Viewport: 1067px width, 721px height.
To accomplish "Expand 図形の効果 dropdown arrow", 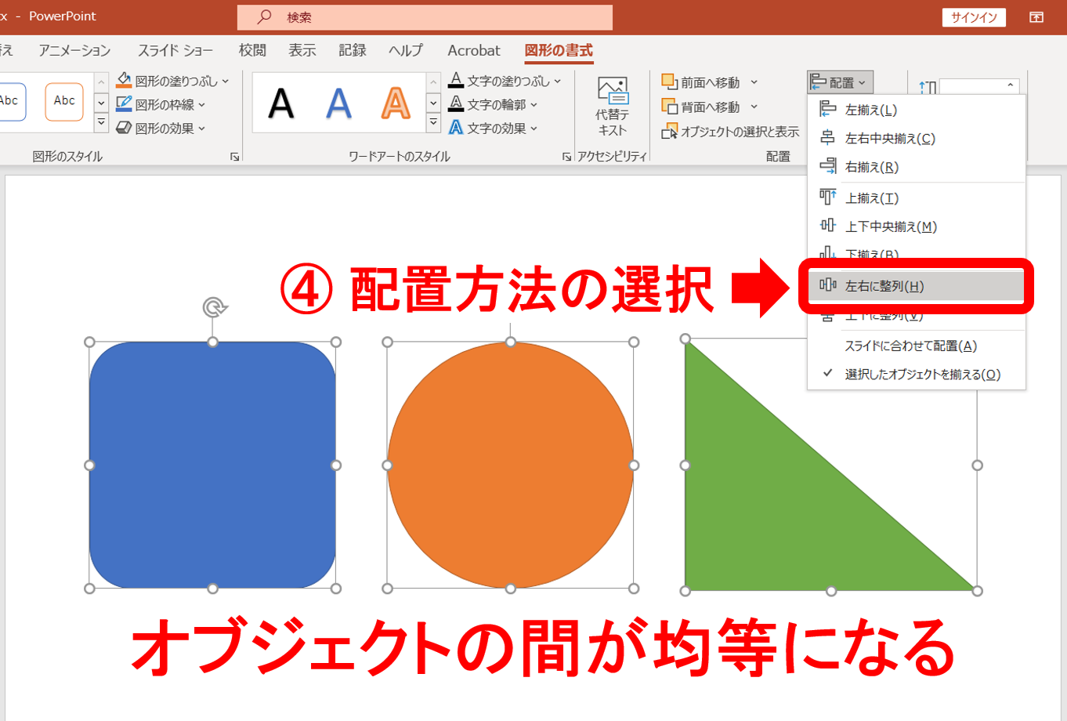I will 201,128.
